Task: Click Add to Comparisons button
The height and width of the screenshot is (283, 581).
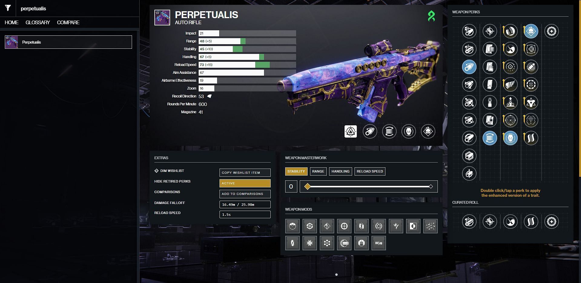Action: pos(245,194)
